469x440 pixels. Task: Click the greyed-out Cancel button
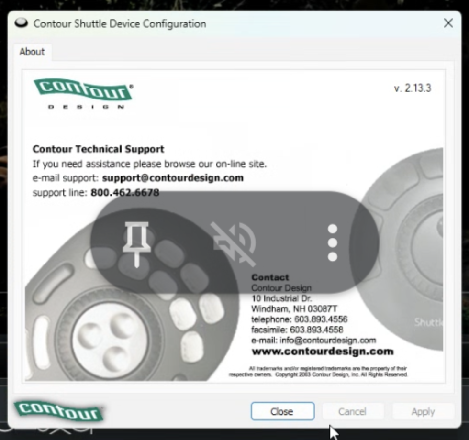[352, 411]
